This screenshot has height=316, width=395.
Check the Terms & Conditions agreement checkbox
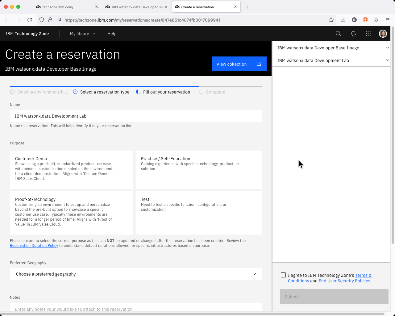click(x=283, y=275)
